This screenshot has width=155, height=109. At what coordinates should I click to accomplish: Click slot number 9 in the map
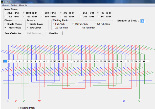39,61
